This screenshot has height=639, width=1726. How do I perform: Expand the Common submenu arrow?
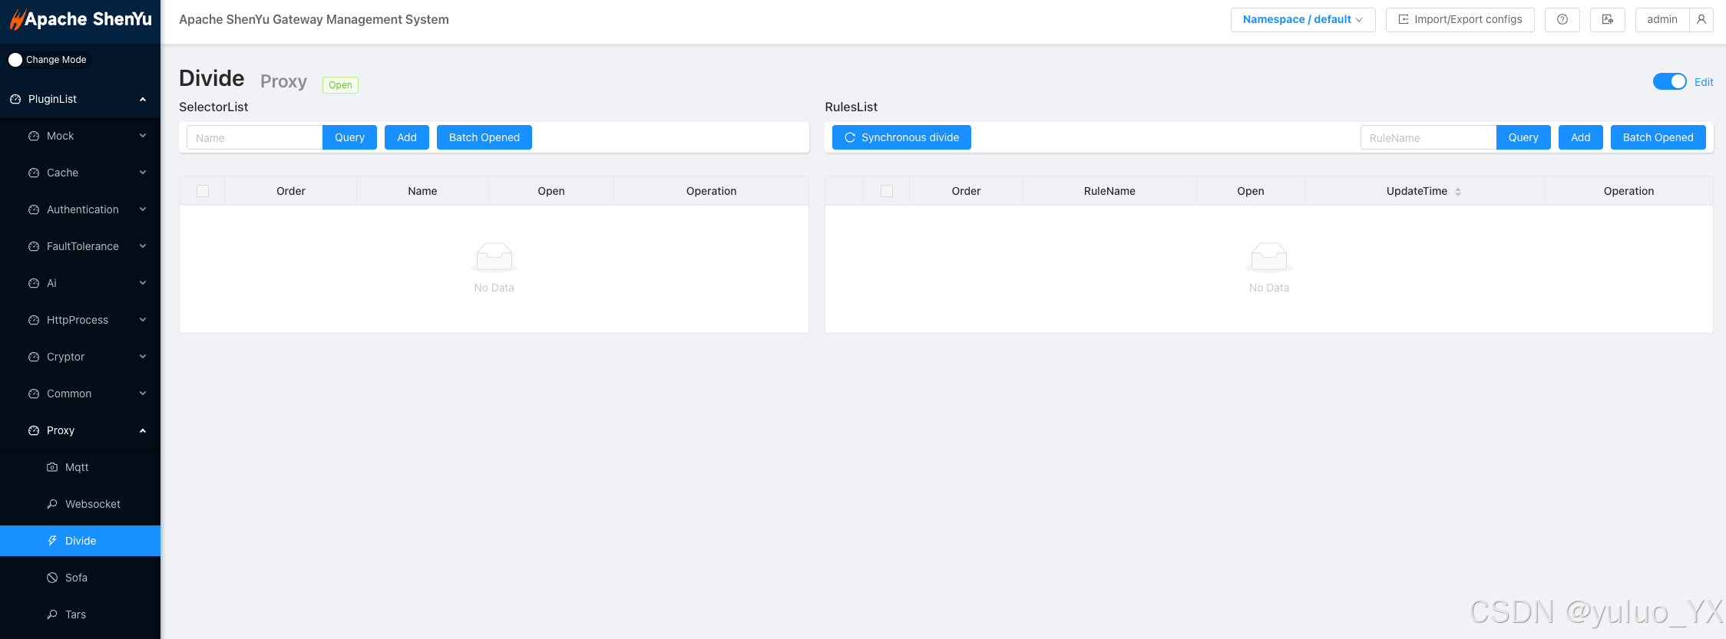coord(143,394)
